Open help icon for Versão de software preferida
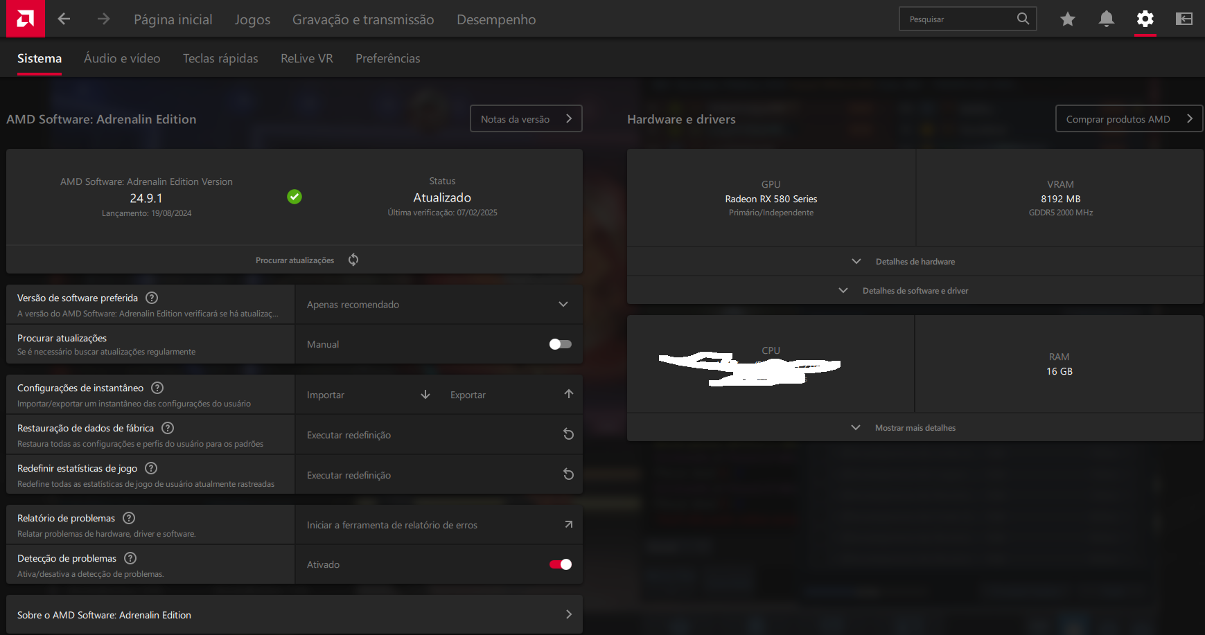This screenshot has width=1205, height=635. [152, 298]
